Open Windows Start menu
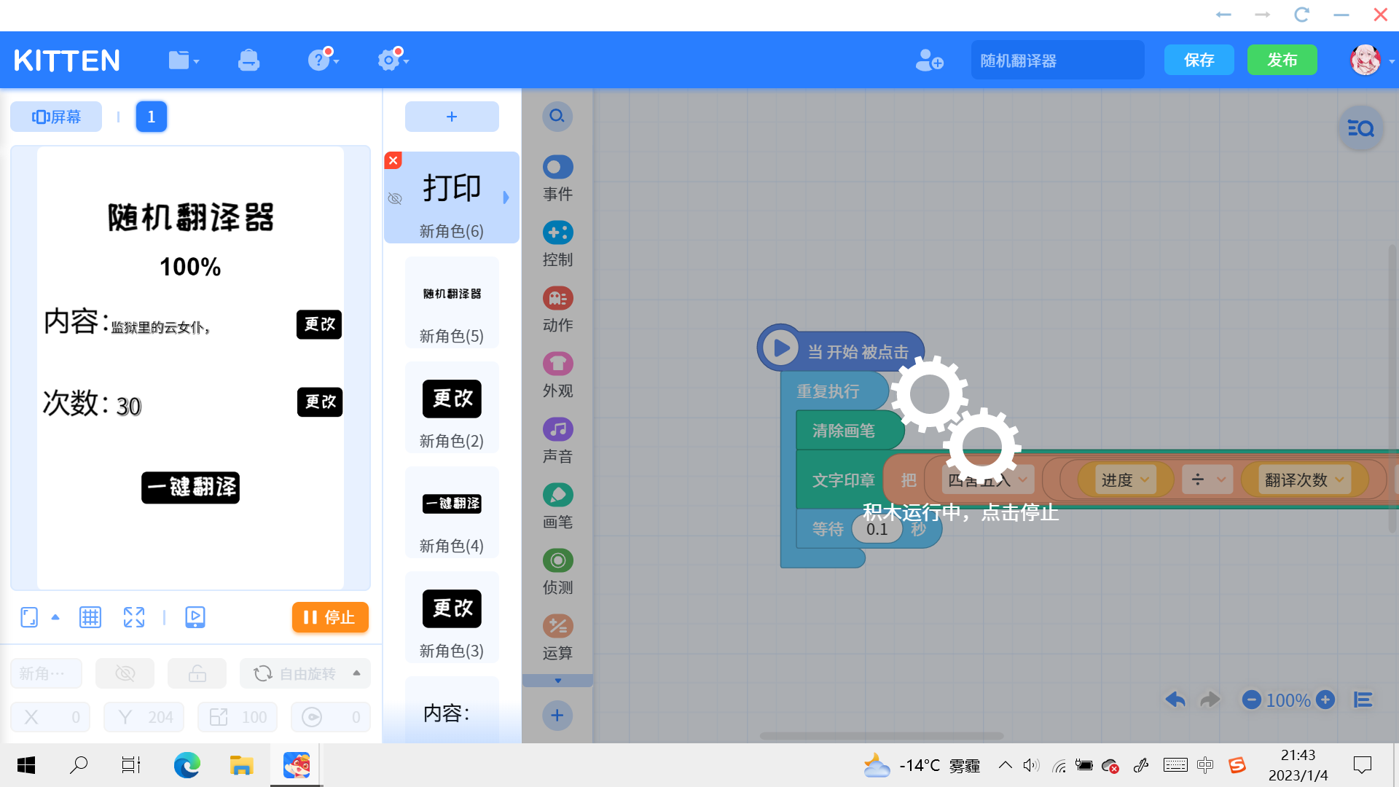 (26, 765)
